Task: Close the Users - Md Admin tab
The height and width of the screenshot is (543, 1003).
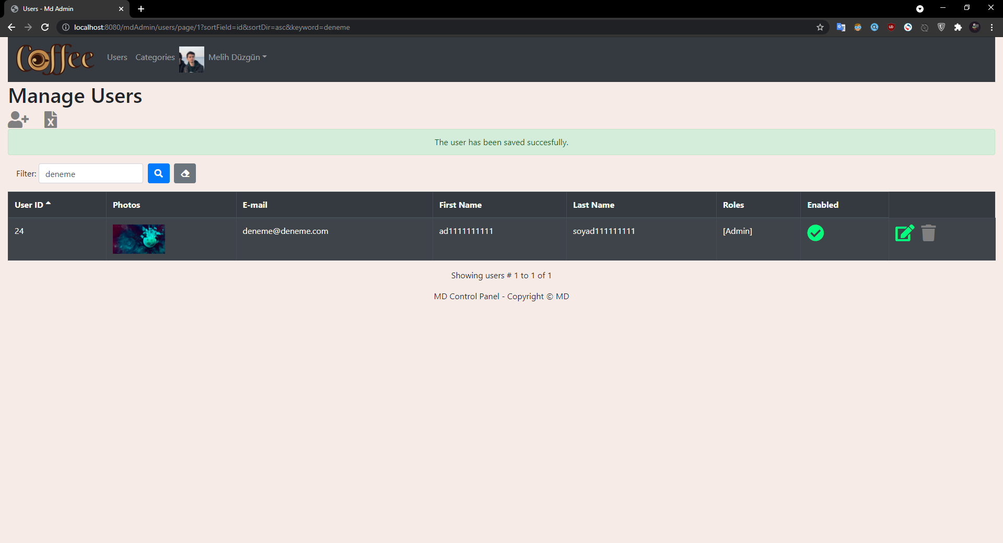Action: 121,9
